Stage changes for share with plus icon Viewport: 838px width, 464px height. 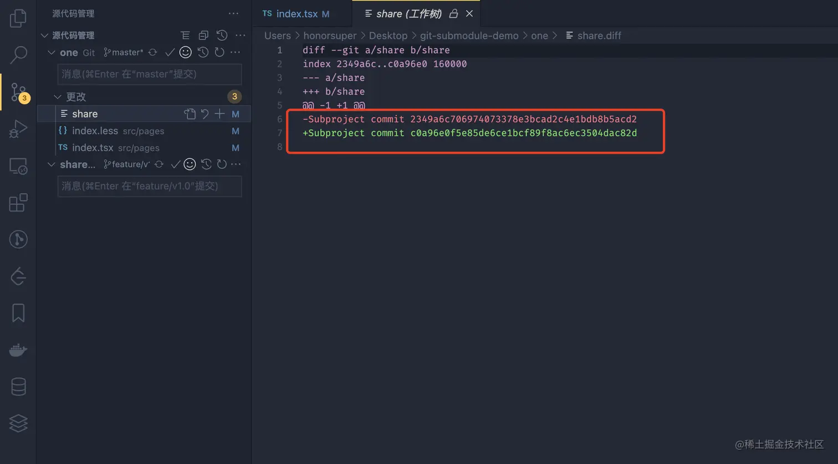pyautogui.click(x=219, y=114)
